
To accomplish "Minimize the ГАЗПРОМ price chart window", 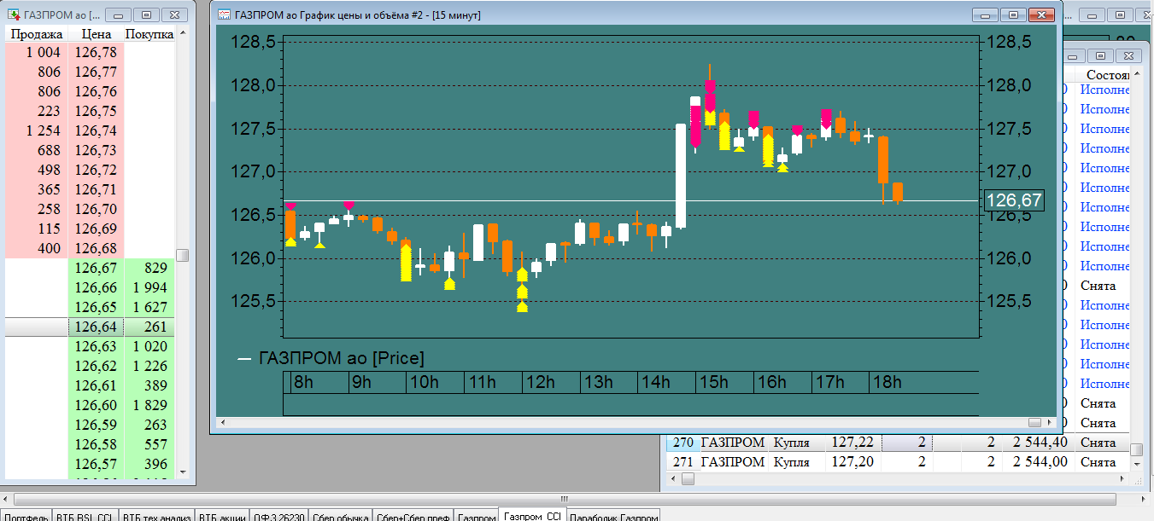I will click(x=987, y=14).
